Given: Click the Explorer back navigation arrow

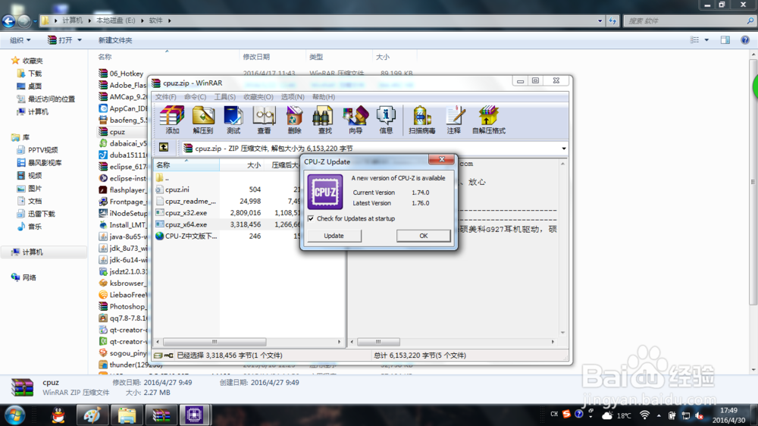Looking at the screenshot, I should tap(8, 20).
